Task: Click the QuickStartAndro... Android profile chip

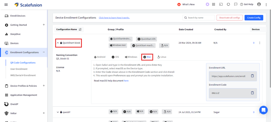Action: pos(121,39)
